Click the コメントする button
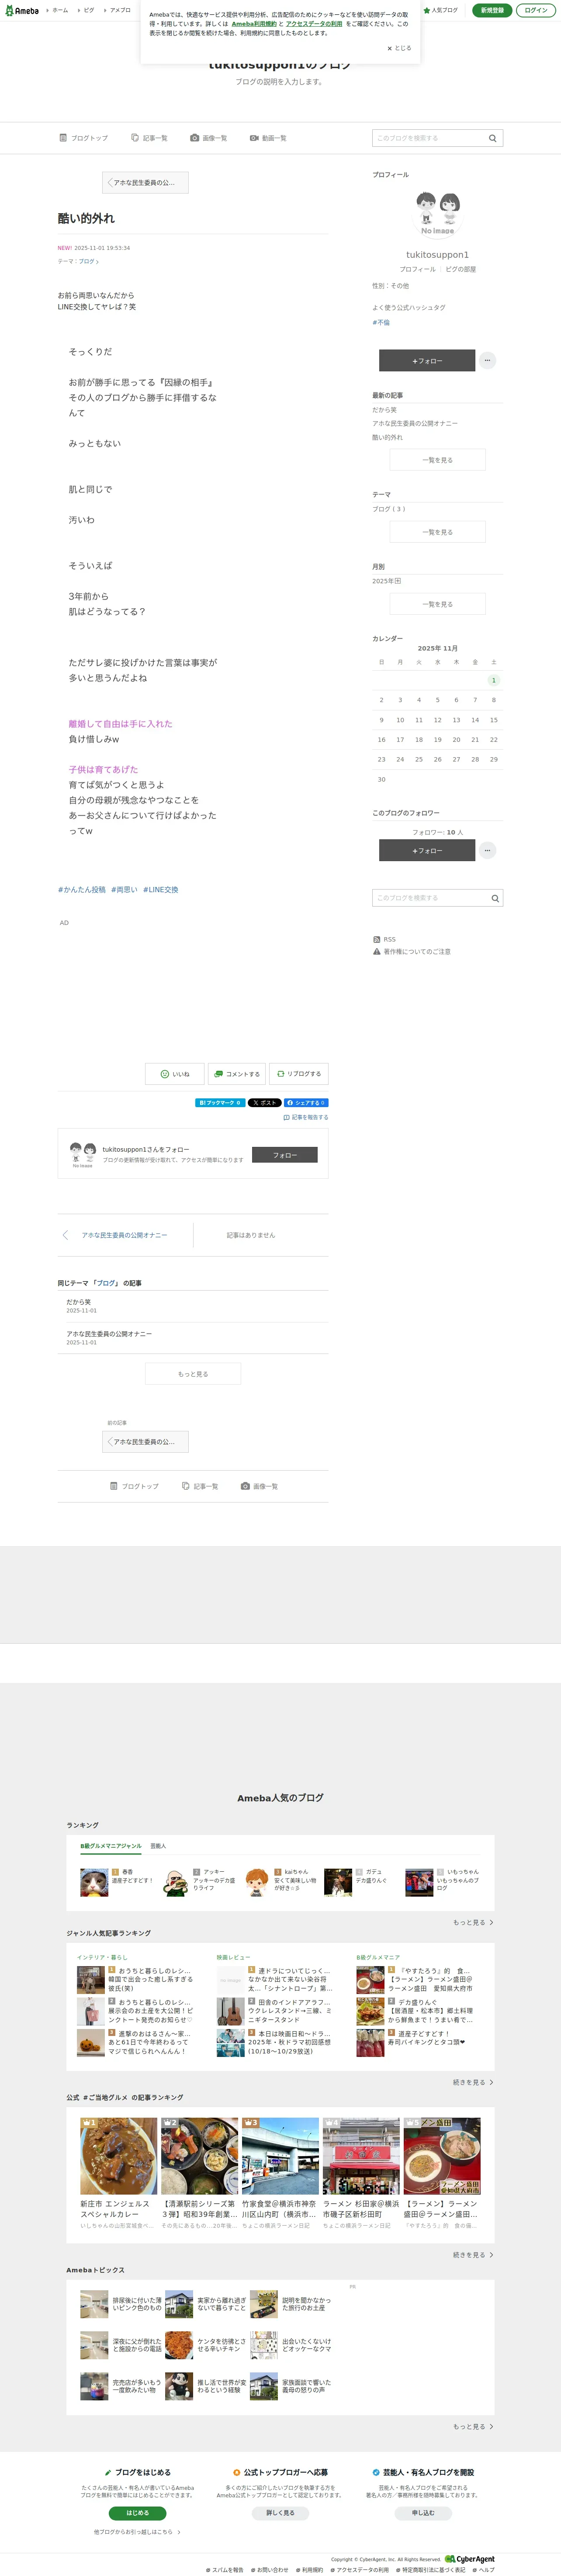 [x=237, y=1074]
